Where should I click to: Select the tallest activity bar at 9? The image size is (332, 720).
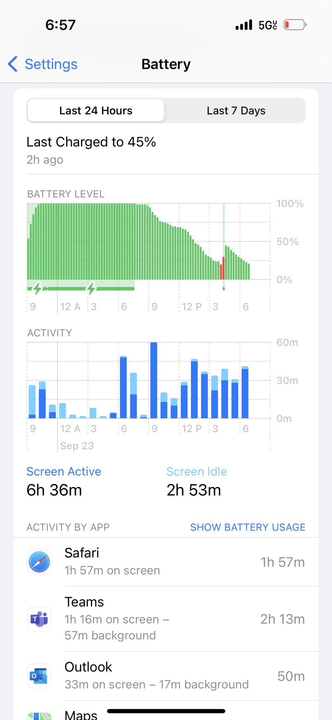coord(154,380)
